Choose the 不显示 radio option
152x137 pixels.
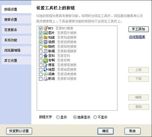click(95, 117)
